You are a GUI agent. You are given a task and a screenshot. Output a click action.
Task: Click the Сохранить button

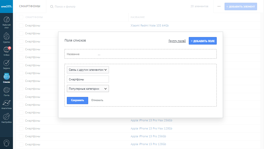(77, 100)
